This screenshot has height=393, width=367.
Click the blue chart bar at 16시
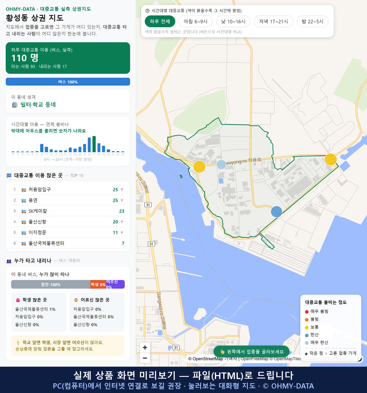point(89,145)
